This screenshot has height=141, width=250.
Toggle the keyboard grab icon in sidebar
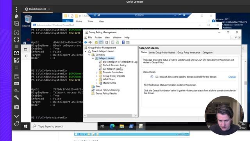[16, 83]
